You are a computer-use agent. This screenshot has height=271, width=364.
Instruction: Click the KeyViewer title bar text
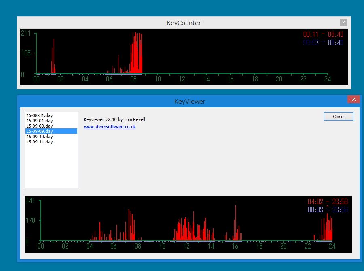click(190, 102)
